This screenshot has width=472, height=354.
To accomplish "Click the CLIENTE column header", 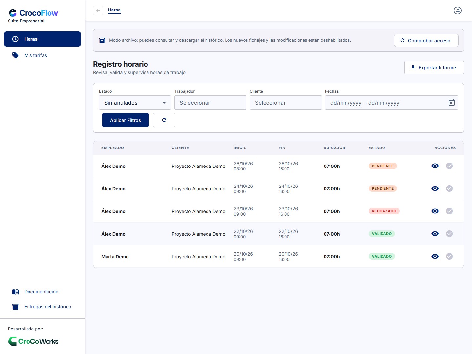I will (x=180, y=148).
